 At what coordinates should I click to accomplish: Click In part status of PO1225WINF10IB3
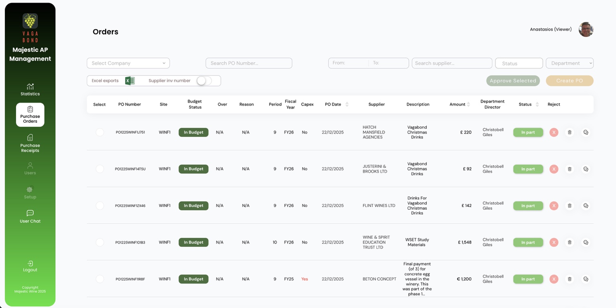tap(528, 242)
